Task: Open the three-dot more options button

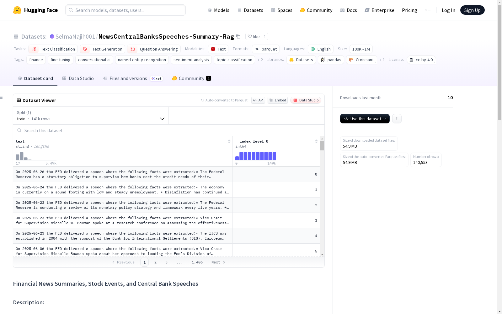Action: 397,119
